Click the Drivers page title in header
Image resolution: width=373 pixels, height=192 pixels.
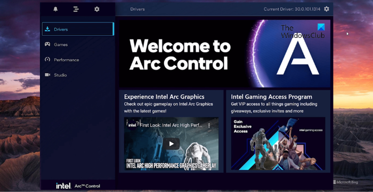coord(137,9)
